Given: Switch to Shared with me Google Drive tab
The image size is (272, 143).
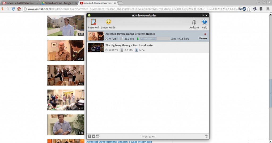Looking at the screenshot, I should (x=59, y=3).
